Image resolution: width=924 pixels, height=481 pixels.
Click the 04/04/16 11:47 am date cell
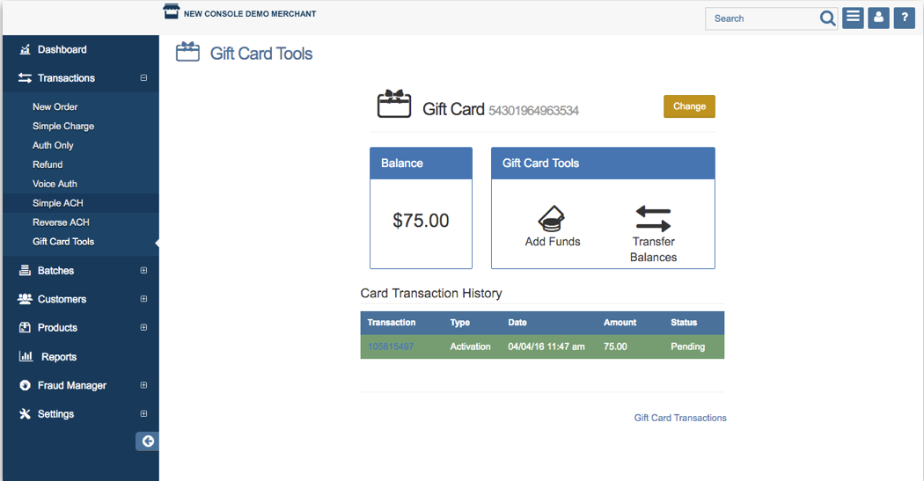pos(546,346)
